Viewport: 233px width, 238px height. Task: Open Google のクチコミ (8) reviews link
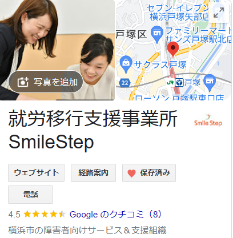pos(115,215)
